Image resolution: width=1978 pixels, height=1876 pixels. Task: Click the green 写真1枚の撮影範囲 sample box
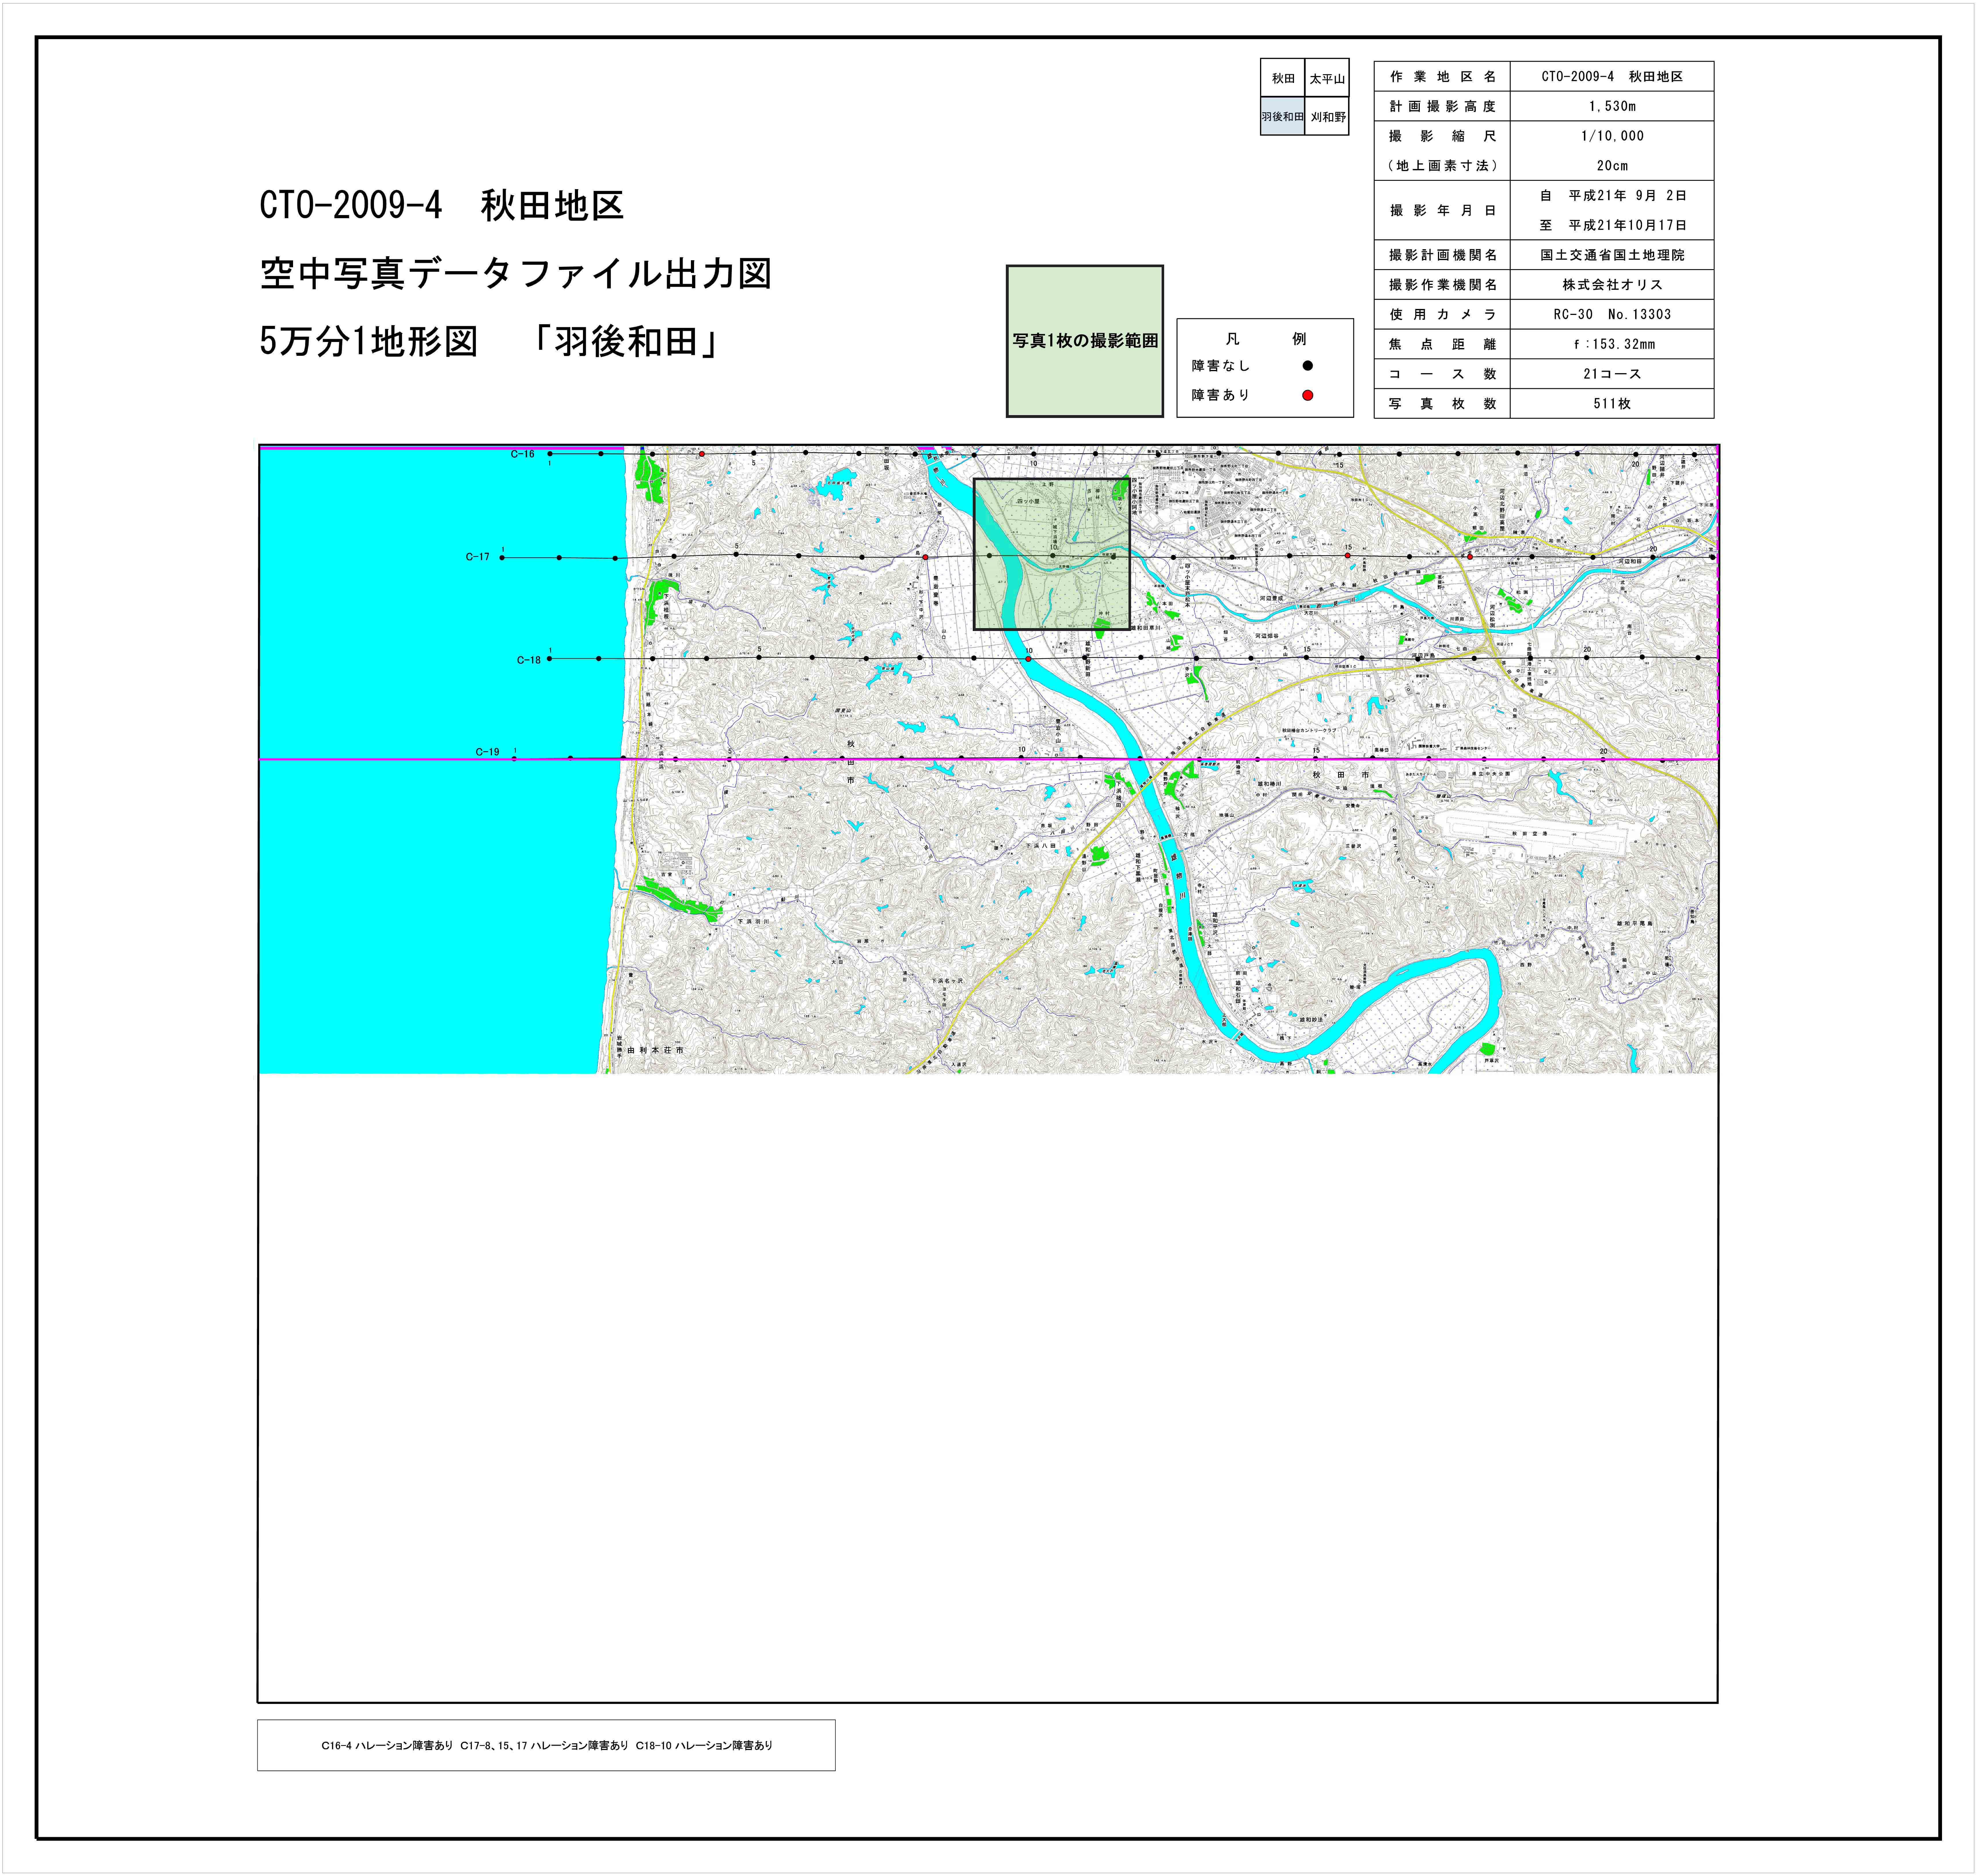[x=1085, y=341]
